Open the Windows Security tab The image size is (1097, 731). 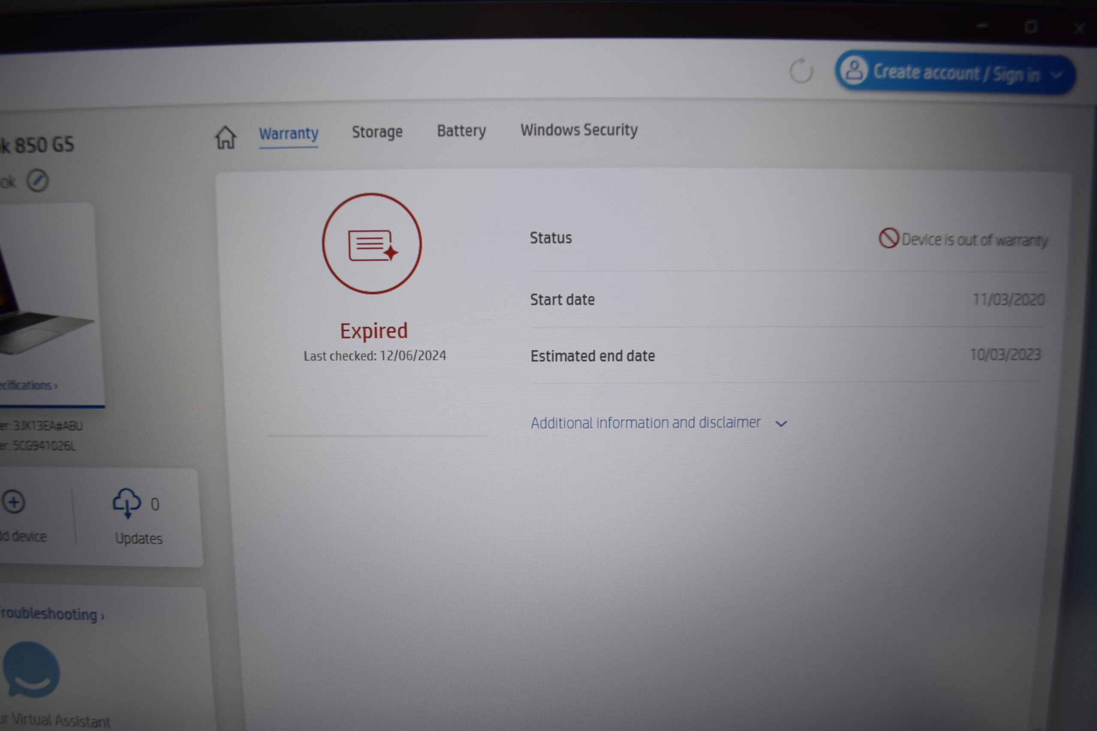point(579,130)
